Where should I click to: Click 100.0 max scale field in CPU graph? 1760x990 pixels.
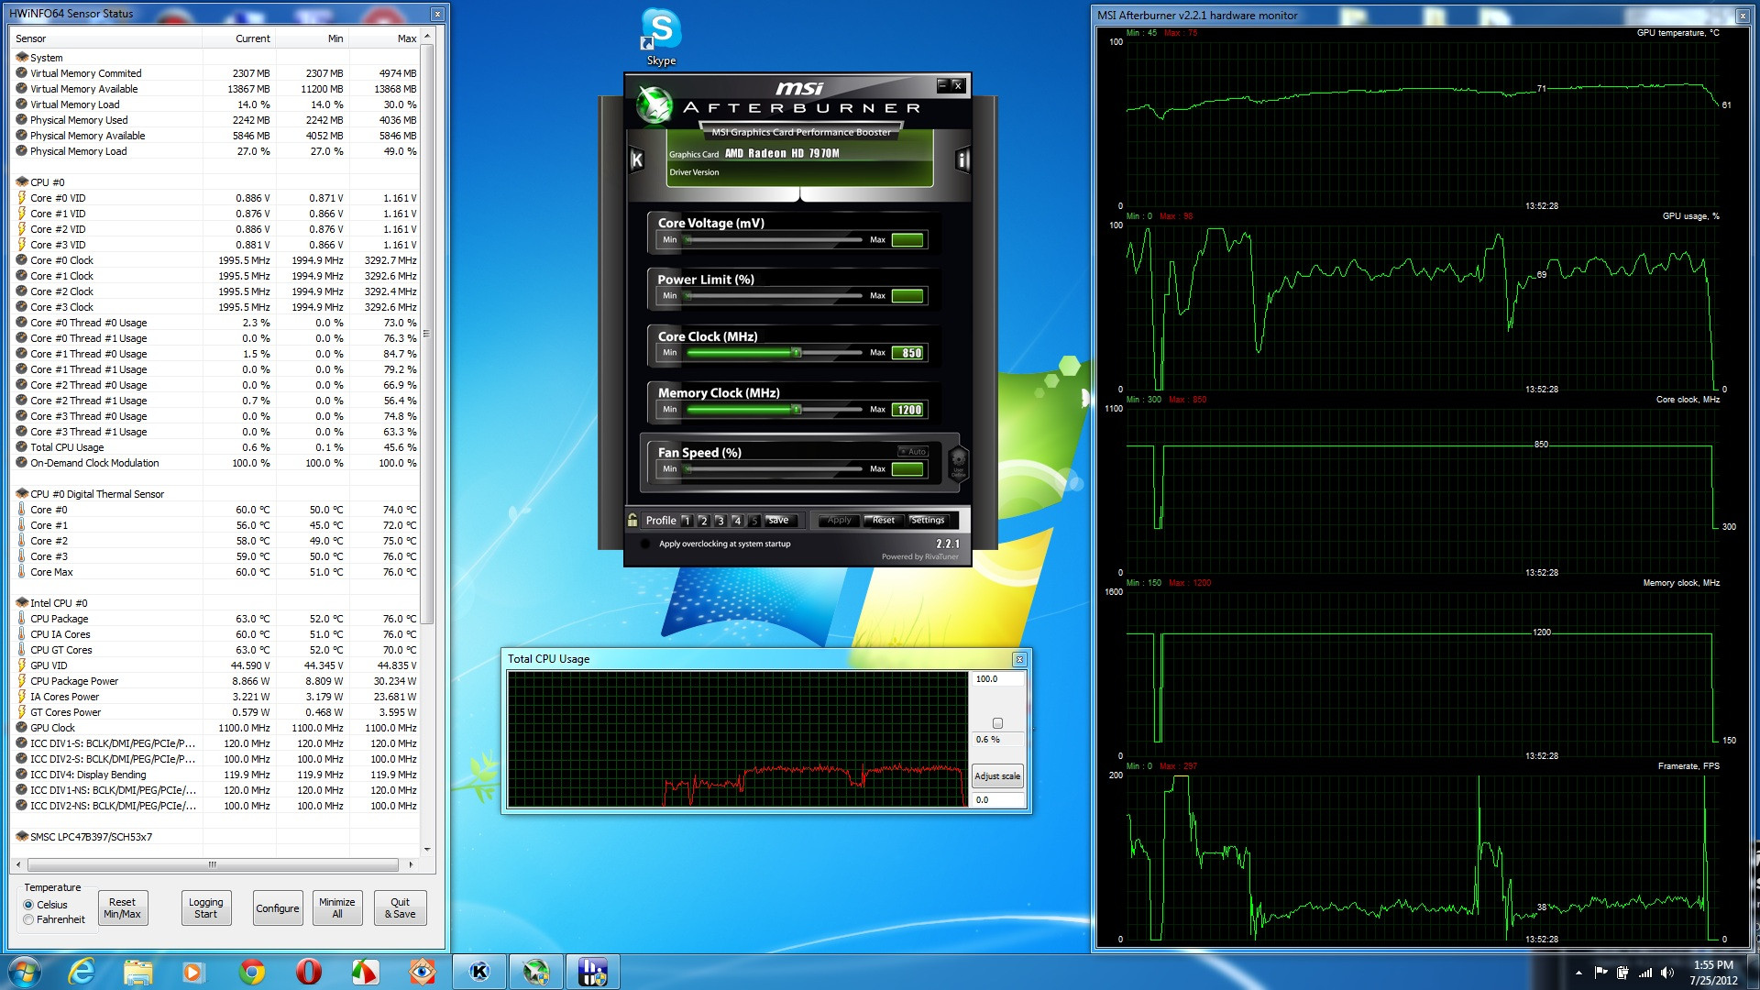click(997, 679)
